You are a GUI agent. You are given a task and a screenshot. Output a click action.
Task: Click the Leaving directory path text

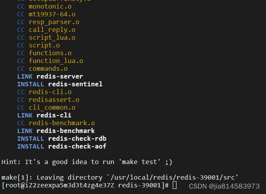(x=173, y=178)
